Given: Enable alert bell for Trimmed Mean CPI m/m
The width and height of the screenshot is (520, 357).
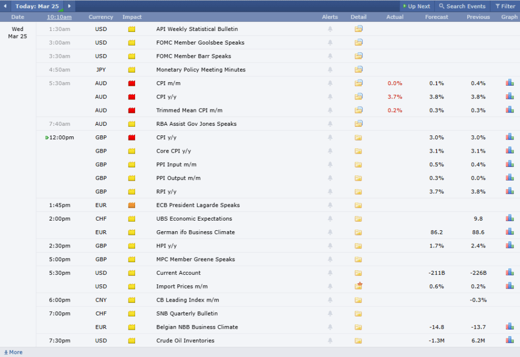Looking at the screenshot, I should pos(330,110).
